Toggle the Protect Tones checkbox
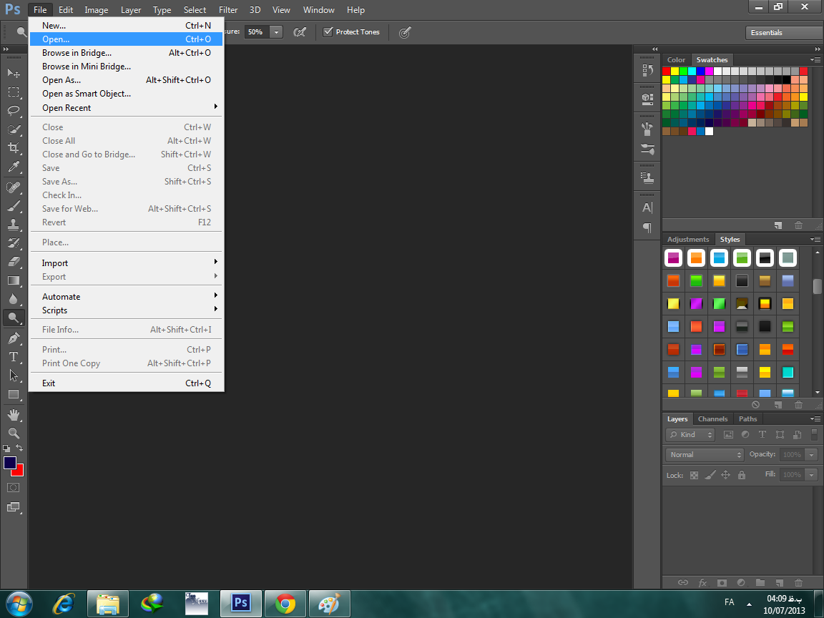This screenshot has height=618, width=824. [x=328, y=32]
